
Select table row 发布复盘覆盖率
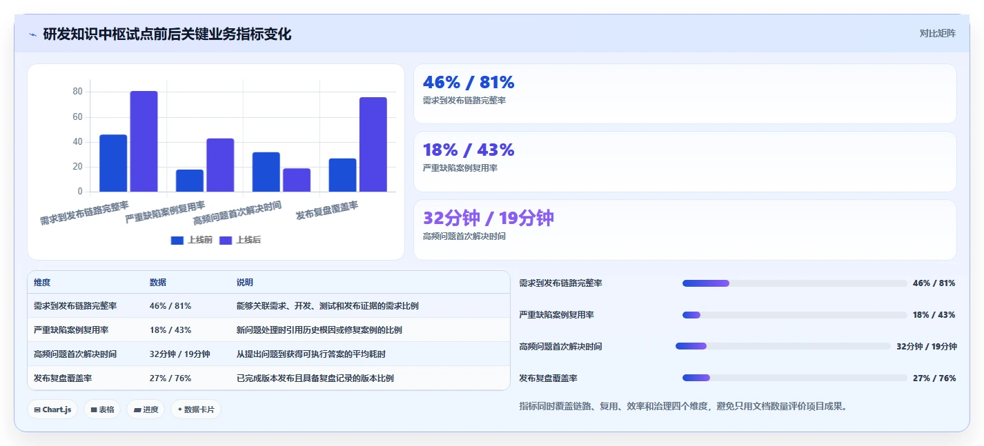tap(268, 378)
